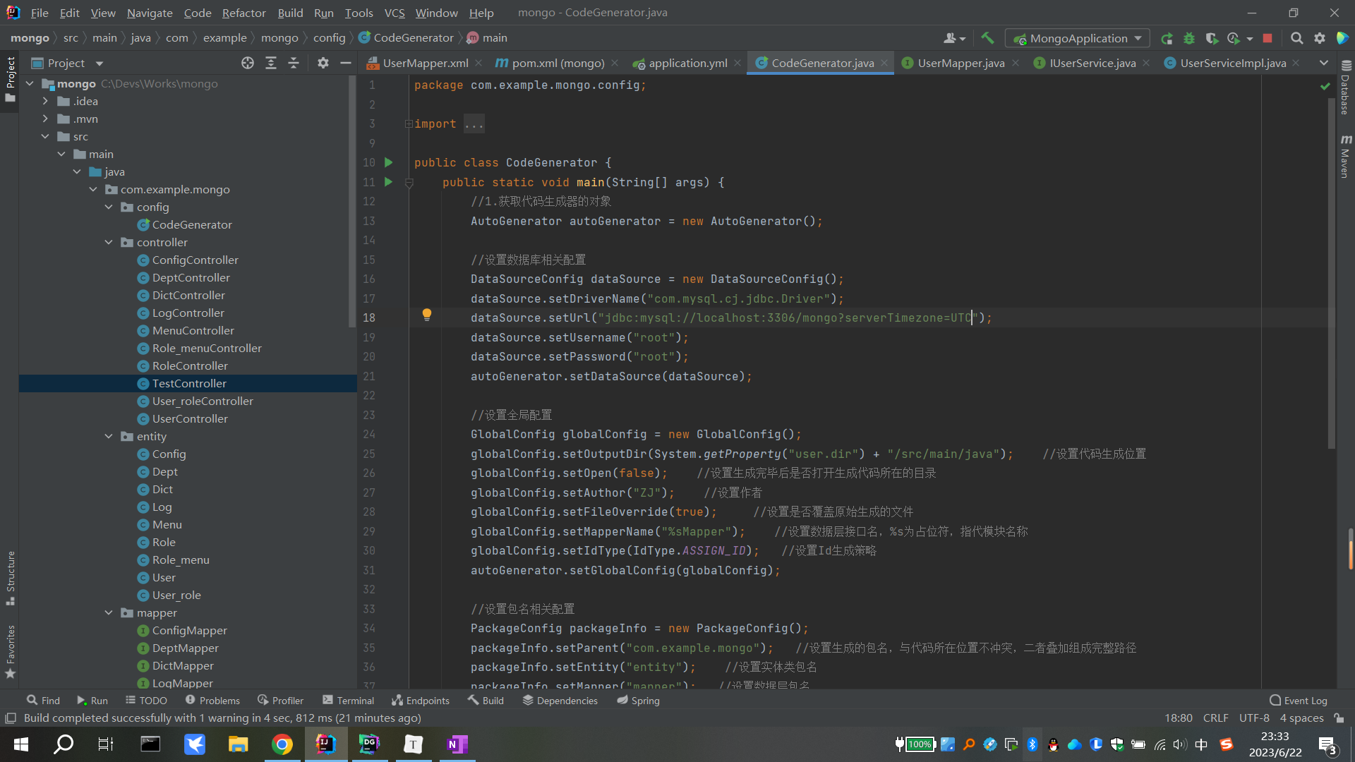The image size is (1355, 762).
Task: Expand all in Project panel
Action: (271, 63)
